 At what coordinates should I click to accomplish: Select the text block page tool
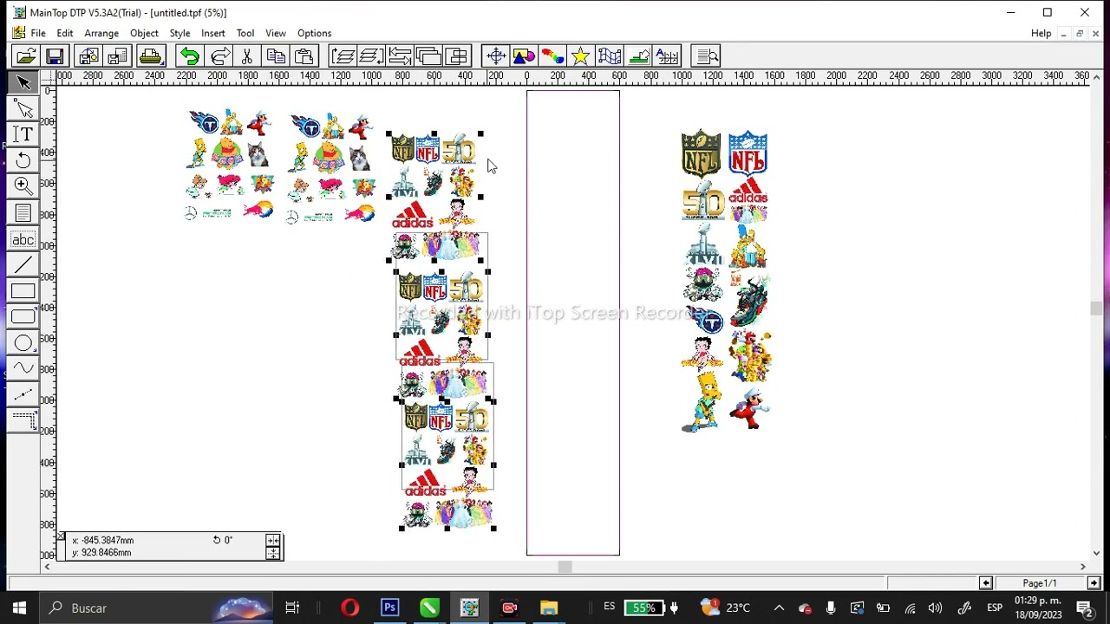23,213
